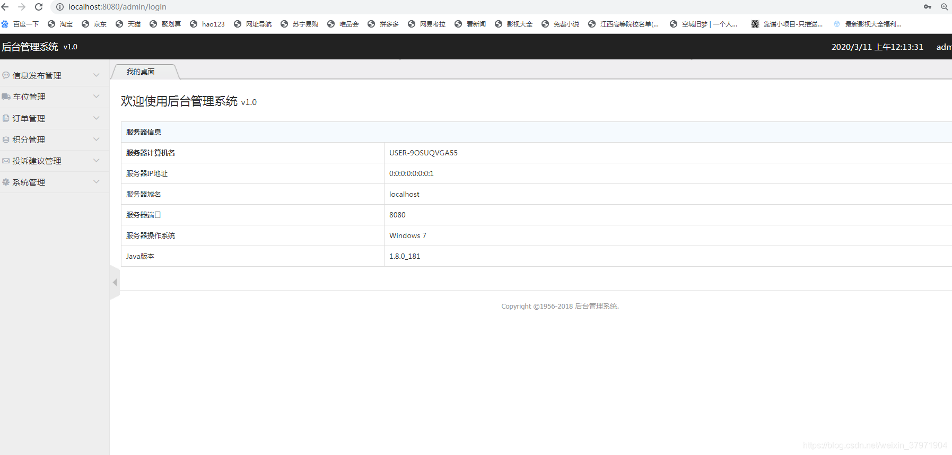952x455 pixels.
Task: Expand chevron beside 车位管理
Action: point(97,97)
